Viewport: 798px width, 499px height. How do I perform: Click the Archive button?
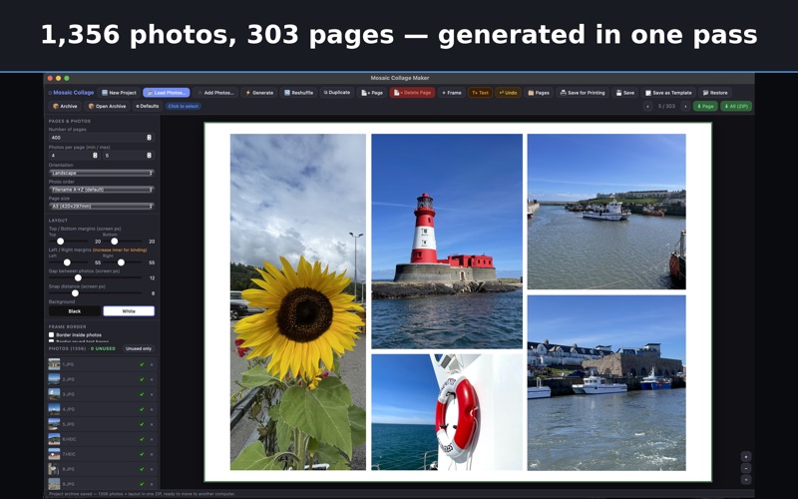[65, 106]
